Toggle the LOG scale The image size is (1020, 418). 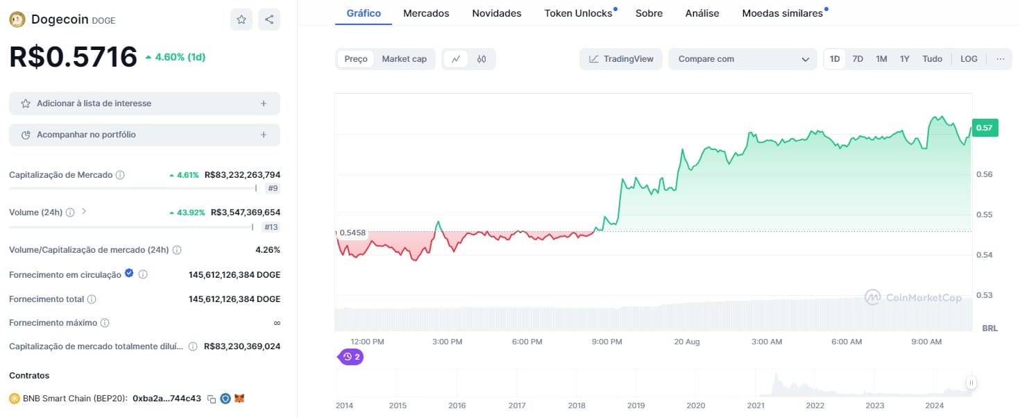pos(969,59)
